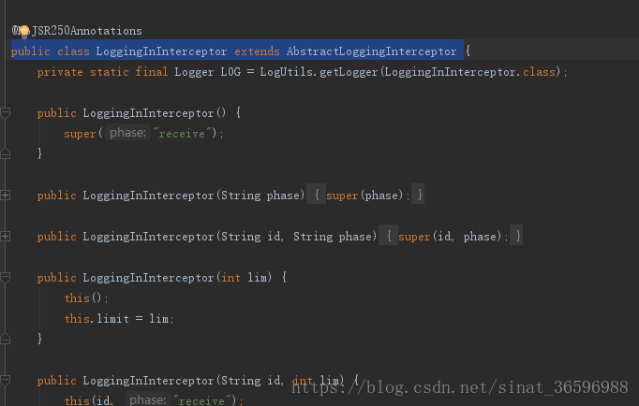
Task: Collapse the LoggingInInterceptor(int lim) constructor
Action: 5,278
